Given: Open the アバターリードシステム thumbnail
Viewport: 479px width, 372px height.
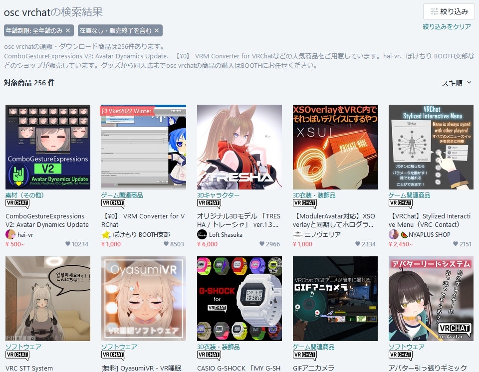Looking at the screenshot, I should point(431,298).
